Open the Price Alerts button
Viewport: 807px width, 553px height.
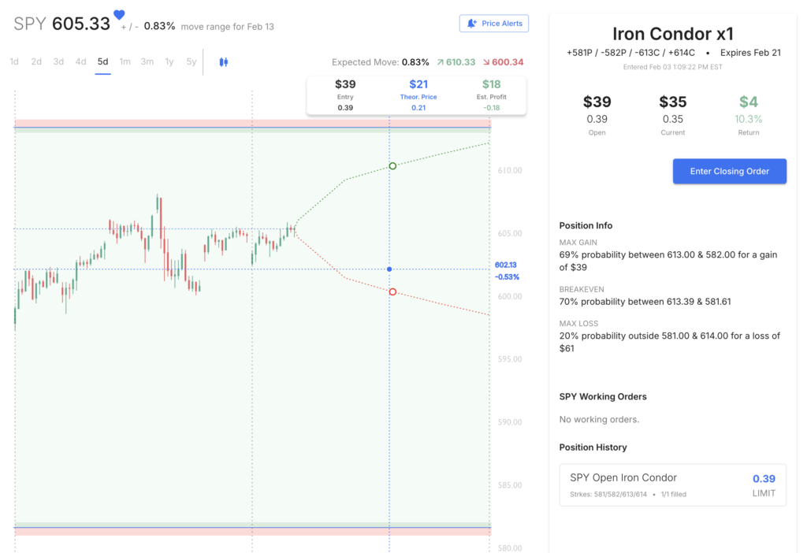click(494, 24)
